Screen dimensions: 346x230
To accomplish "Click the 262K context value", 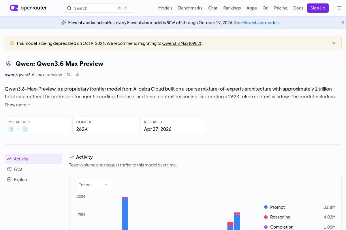I will [82, 129].
